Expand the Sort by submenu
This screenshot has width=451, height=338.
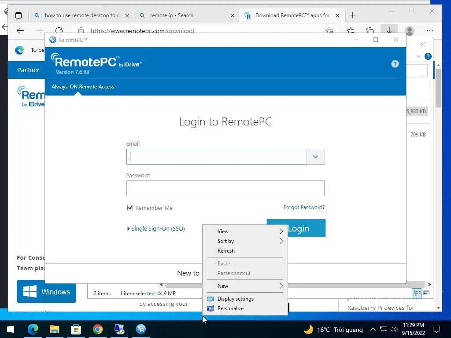245,241
